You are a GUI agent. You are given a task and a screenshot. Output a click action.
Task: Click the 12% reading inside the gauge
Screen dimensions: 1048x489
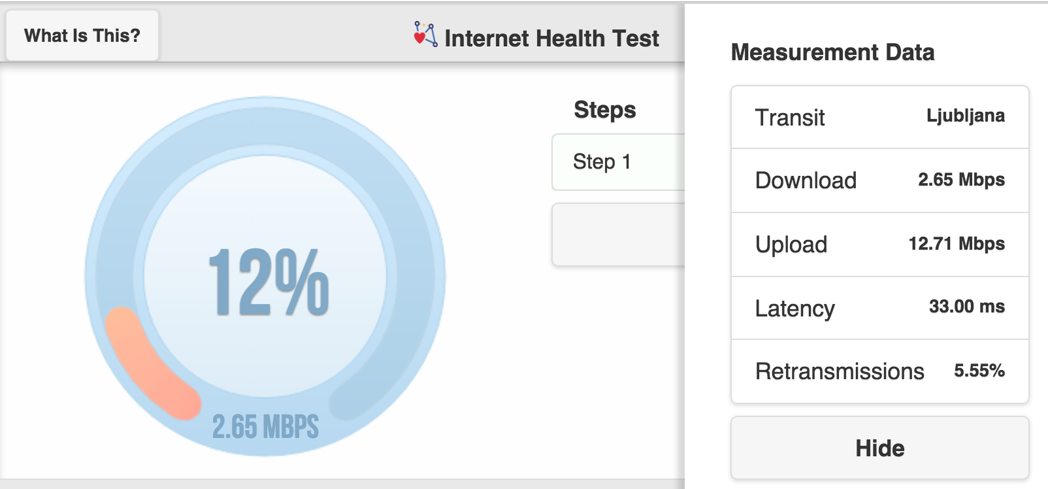coord(269,282)
